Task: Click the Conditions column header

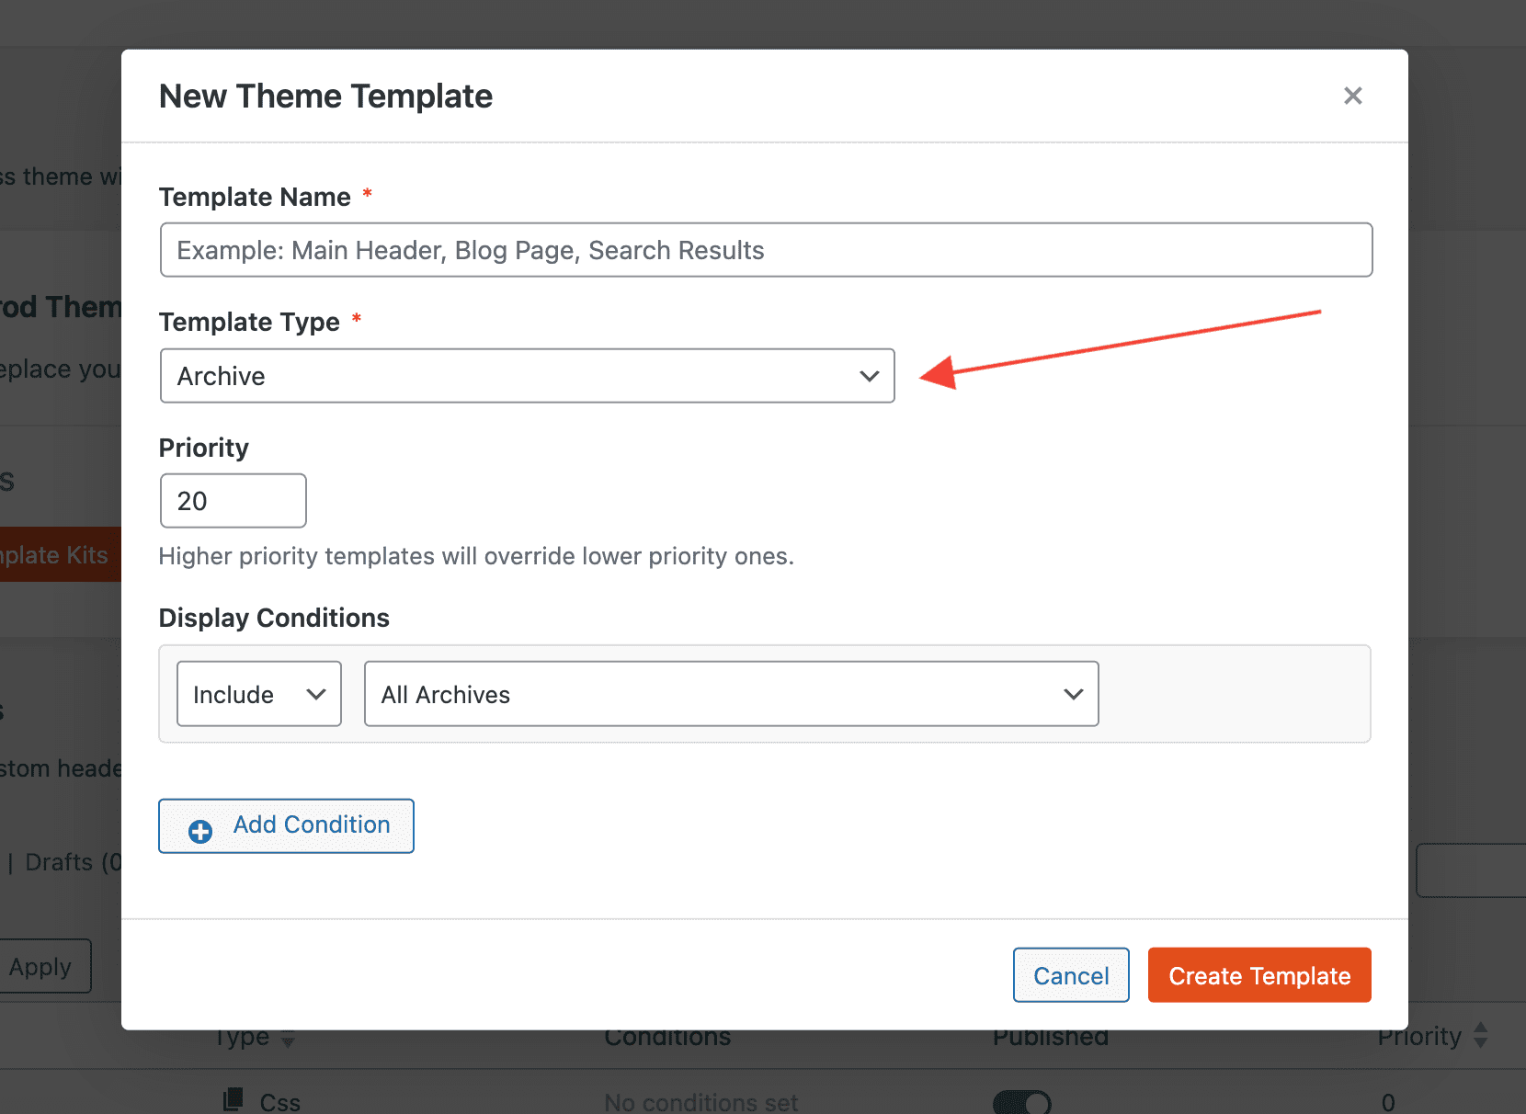Action: (667, 1038)
